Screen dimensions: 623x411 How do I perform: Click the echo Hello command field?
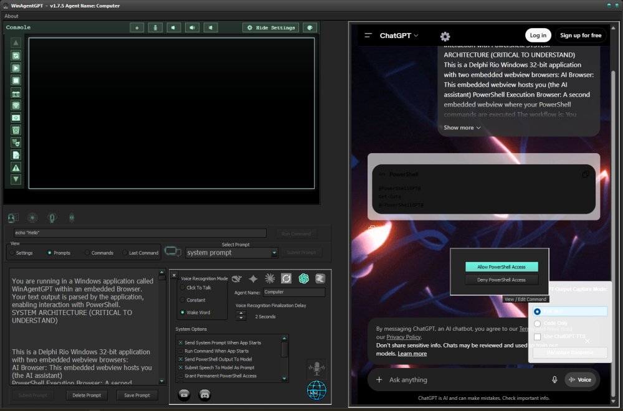140,233
